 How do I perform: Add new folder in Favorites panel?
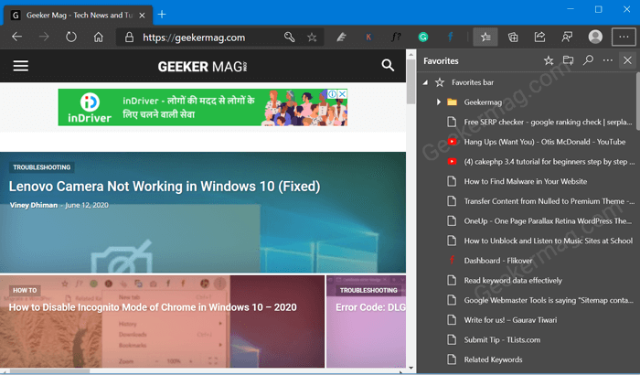point(568,61)
